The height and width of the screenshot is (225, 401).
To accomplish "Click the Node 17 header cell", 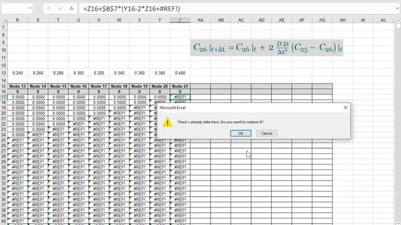I will pyautogui.click(x=99, y=86).
